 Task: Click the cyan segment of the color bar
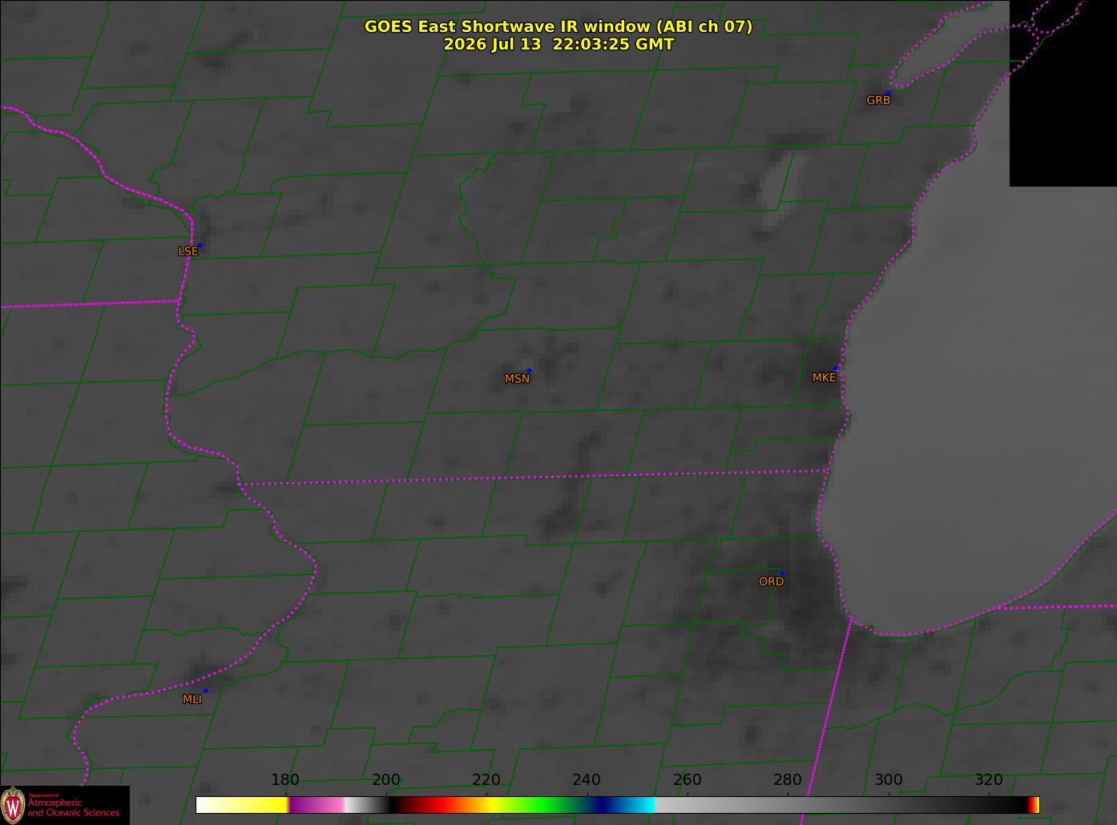[x=639, y=805]
